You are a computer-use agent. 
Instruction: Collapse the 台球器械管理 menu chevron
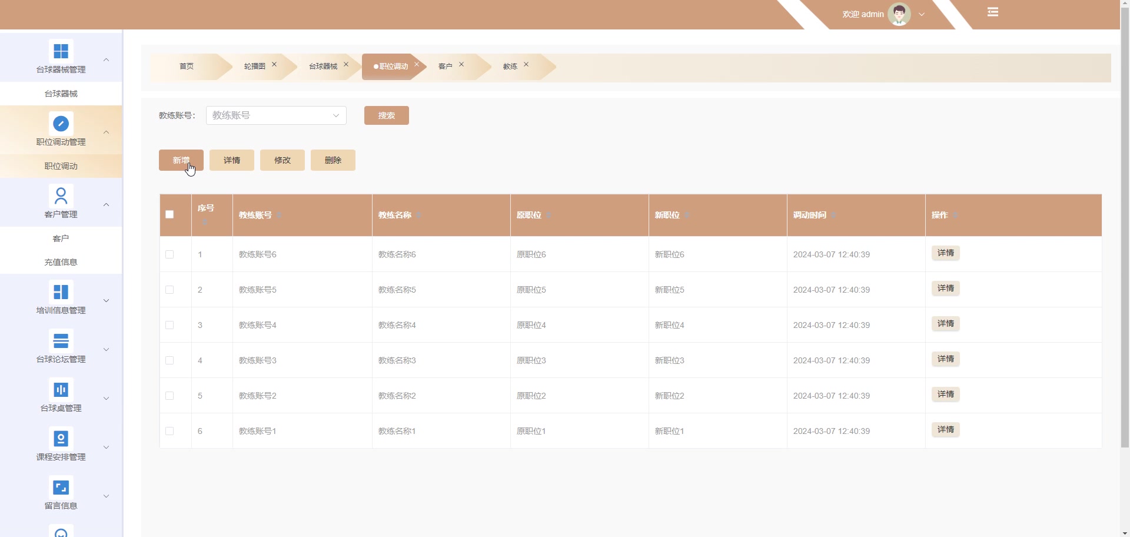click(107, 59)
